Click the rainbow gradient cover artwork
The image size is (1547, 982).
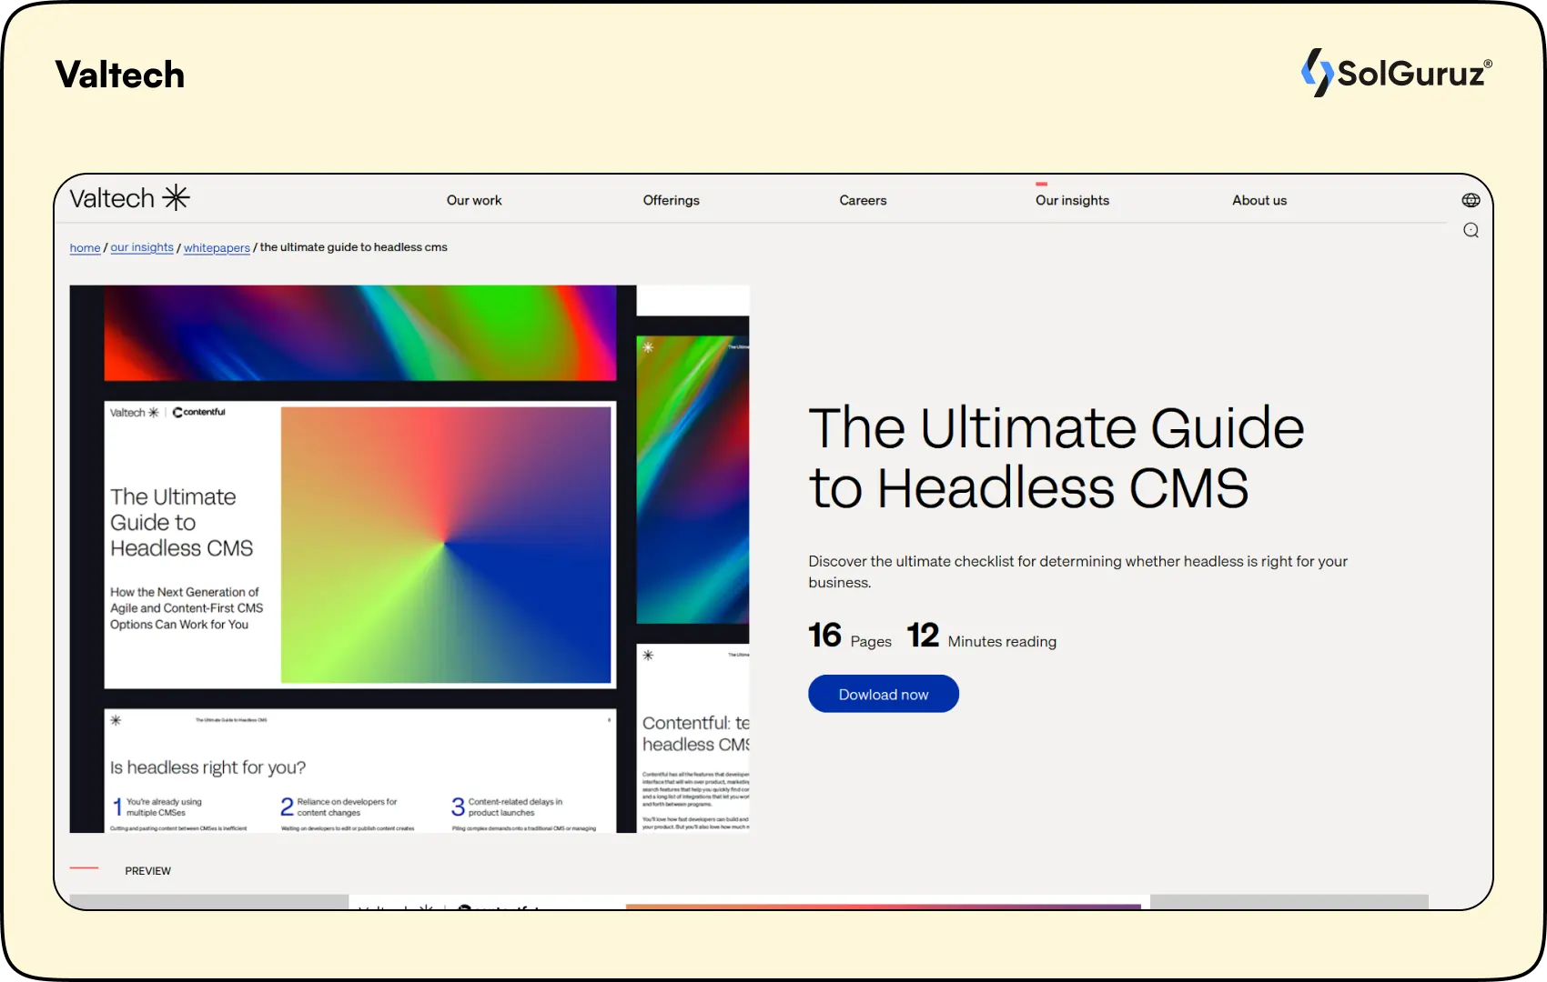[x=445, y=544]
